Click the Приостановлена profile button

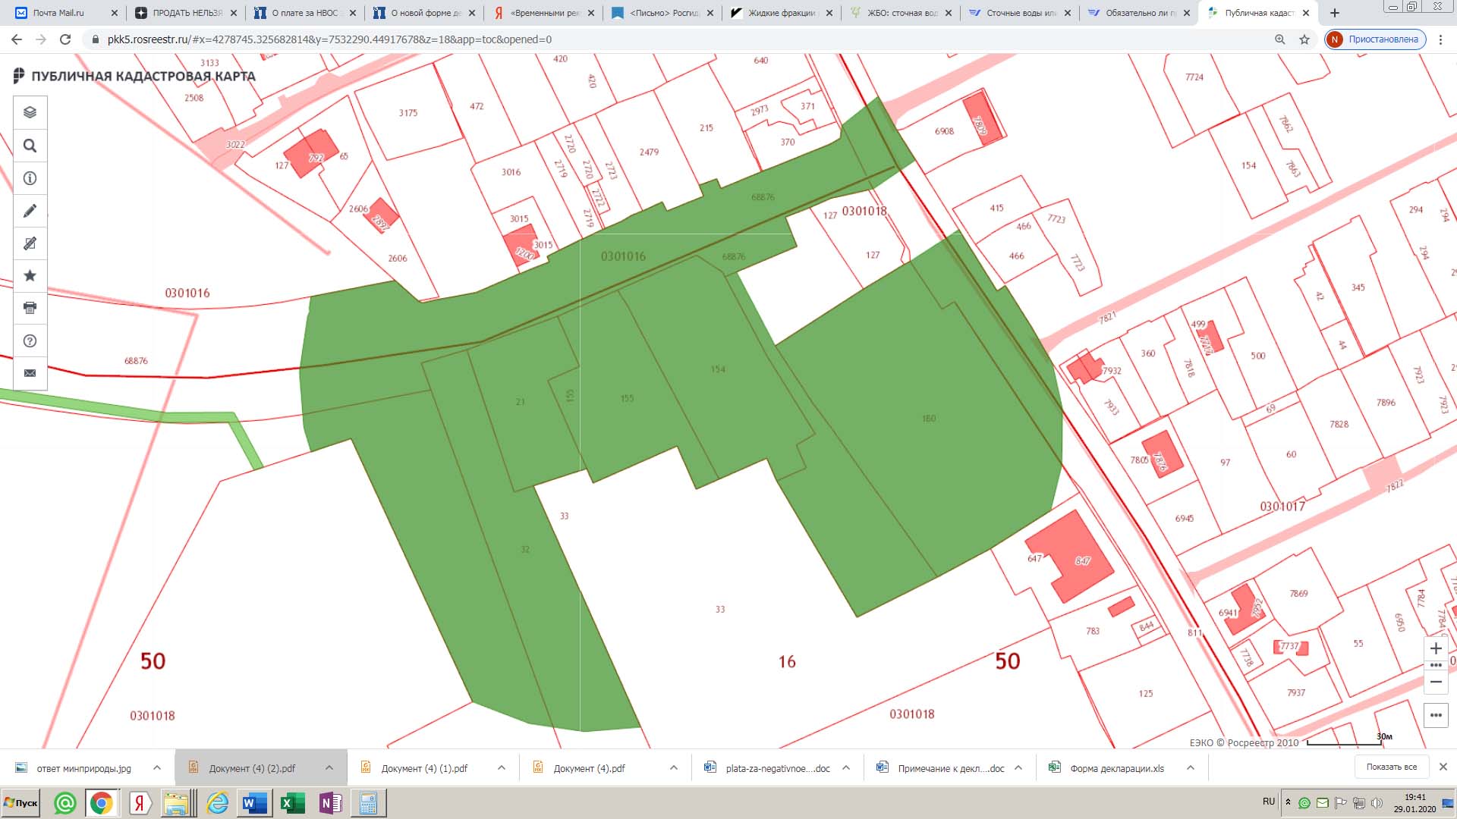pos(1375,39)
